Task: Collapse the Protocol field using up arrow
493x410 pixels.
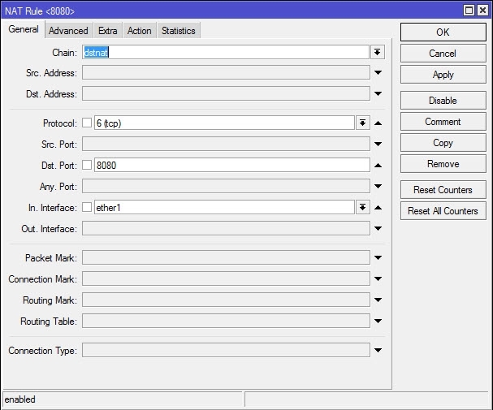Action: (378, 123)
